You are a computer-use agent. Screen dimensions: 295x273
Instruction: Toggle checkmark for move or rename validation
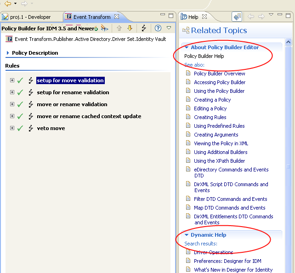click(20, 104)
